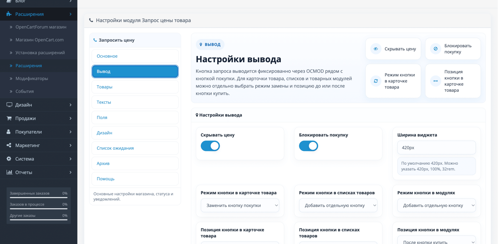Click Другие заказы progress bar
The image size is (498, 244).
tap(39, 220)
